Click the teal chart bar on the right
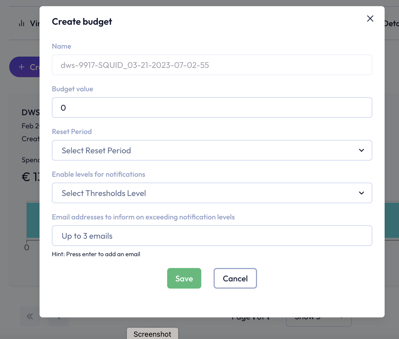Viewport: 399px width, 339px height. click(x=392, y=220)
